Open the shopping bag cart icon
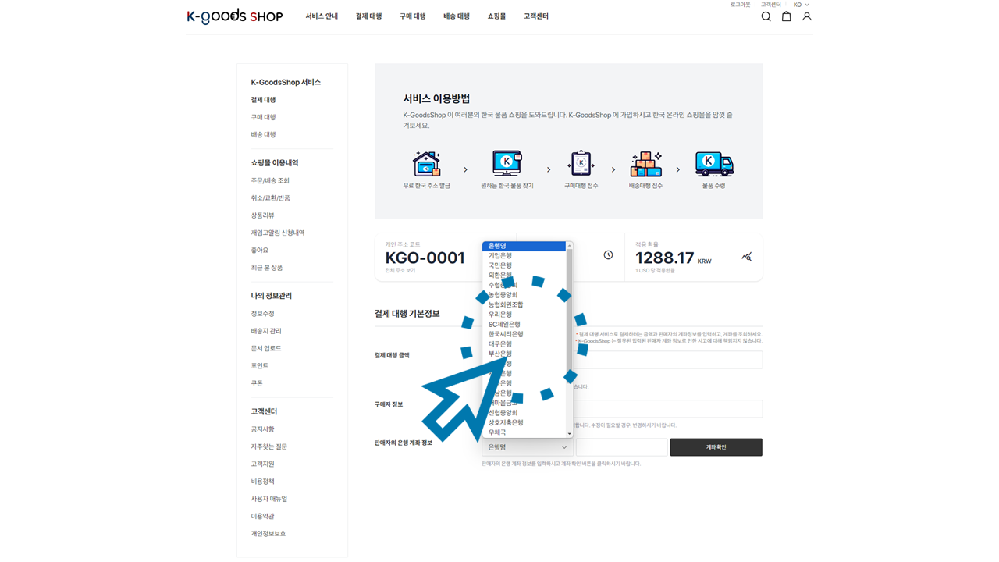Screen dimensions: 999x562 786,16
